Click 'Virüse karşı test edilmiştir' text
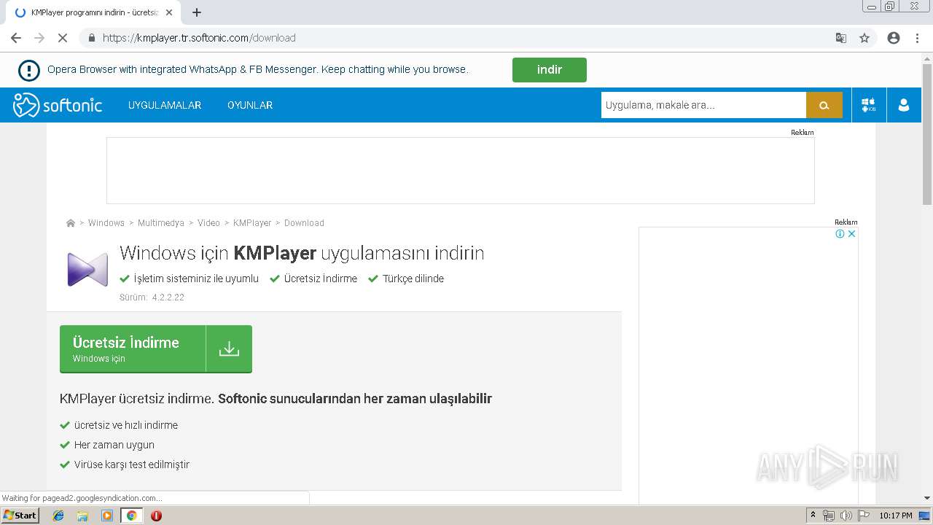This screenshot has width=933, height=525. (x=132, y=464)
